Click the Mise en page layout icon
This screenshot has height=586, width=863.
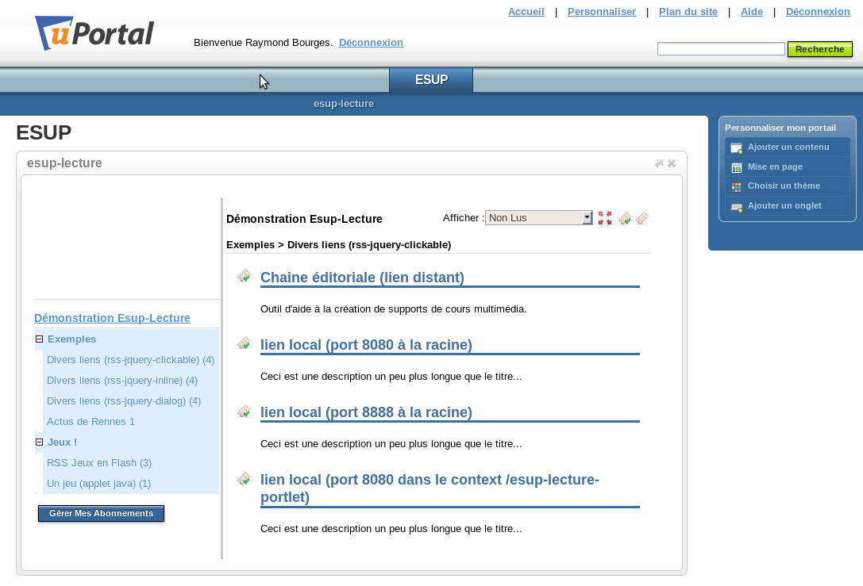[736, 167]
